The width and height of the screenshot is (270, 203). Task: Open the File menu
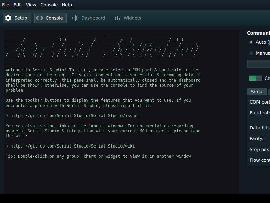pyautogui.click(x=6, y=5)
